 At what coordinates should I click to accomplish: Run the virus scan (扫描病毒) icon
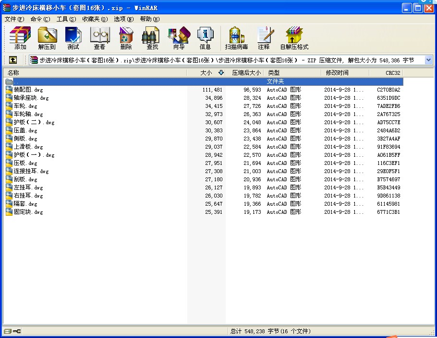coord(236,38)
